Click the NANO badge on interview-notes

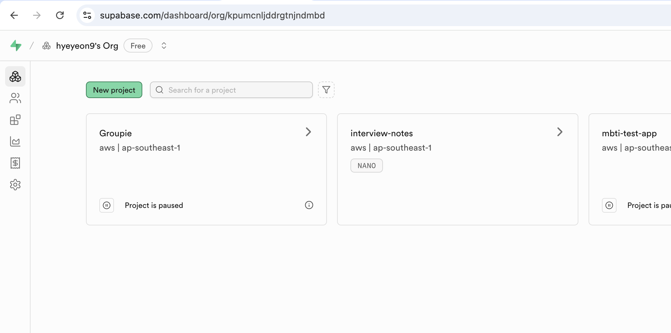[367, 166]
